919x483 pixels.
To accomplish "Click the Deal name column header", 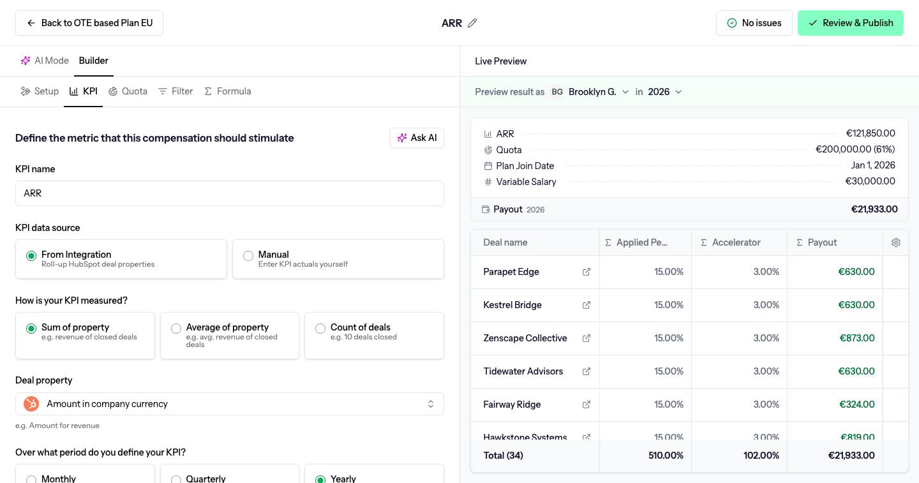I will click(535, 242).
